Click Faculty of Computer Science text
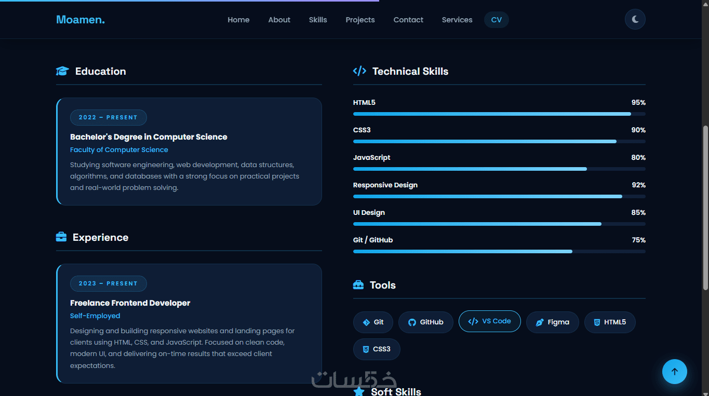 click(119, 149)
